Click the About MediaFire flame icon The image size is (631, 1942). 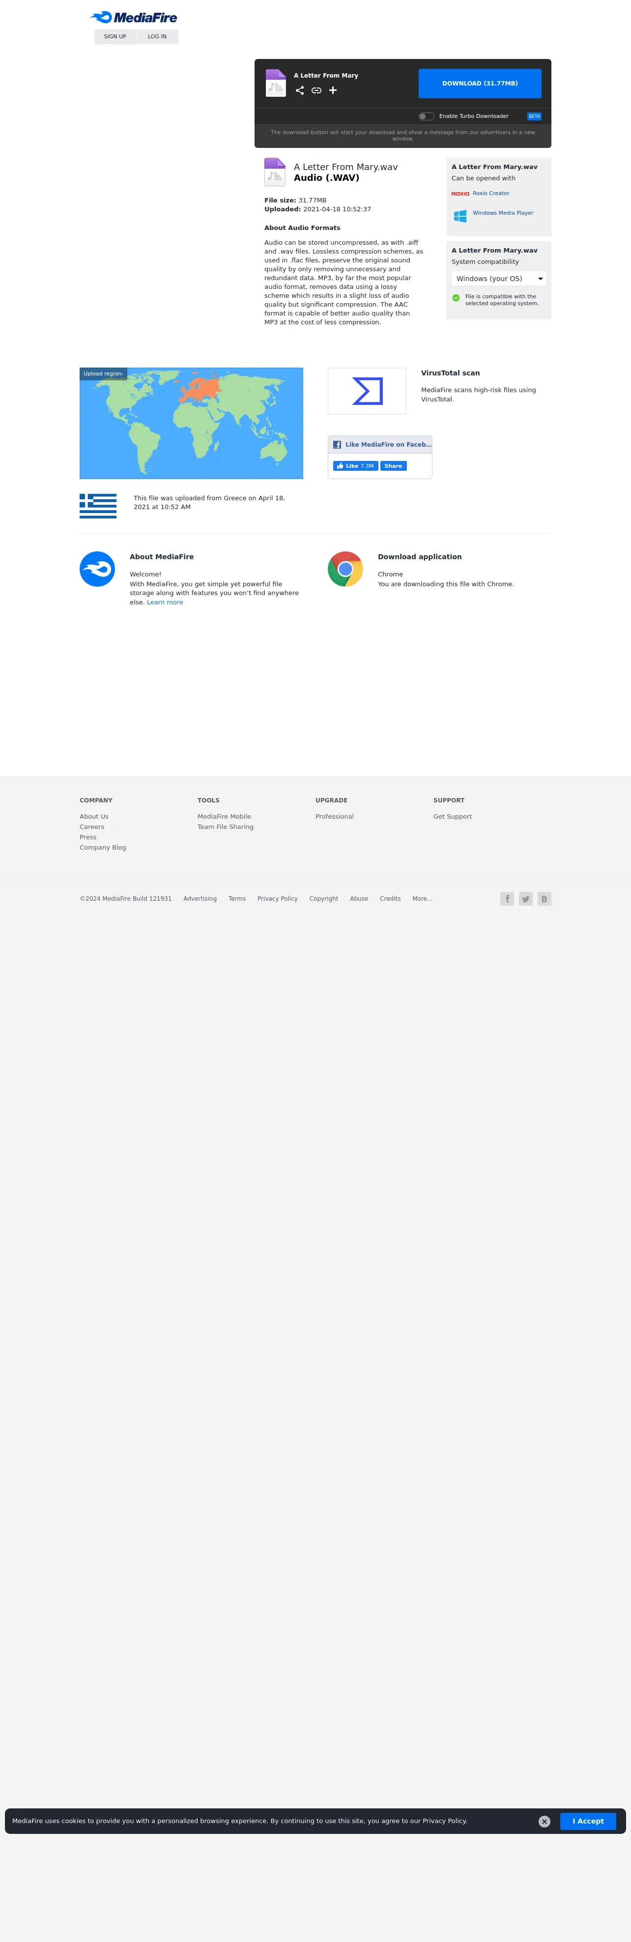pyautogui.click(x=97, y=569)
